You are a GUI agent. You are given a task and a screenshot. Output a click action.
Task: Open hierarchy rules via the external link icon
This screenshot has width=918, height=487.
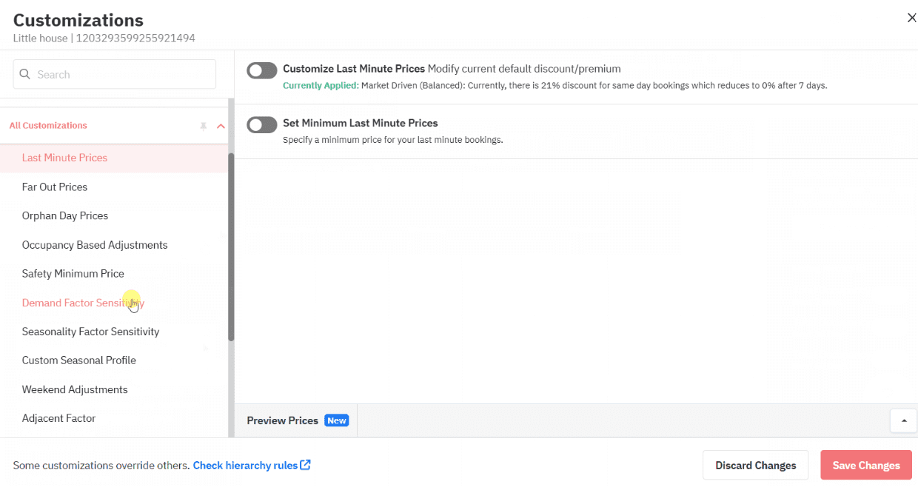(x=305, y=465)
